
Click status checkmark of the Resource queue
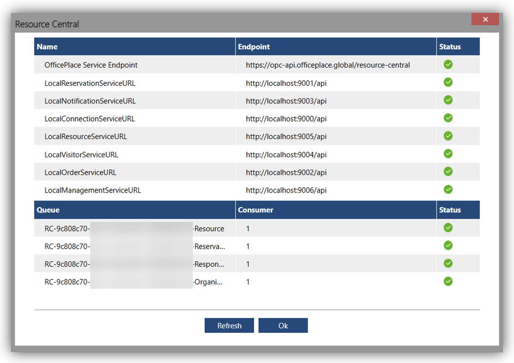pos(448,228)
